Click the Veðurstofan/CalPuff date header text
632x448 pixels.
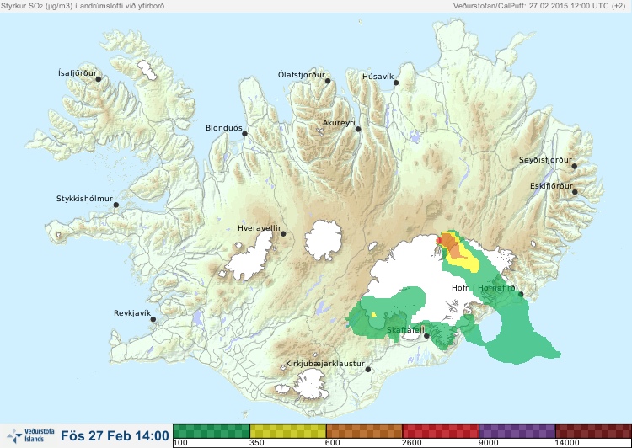click(x=539, y=6)
